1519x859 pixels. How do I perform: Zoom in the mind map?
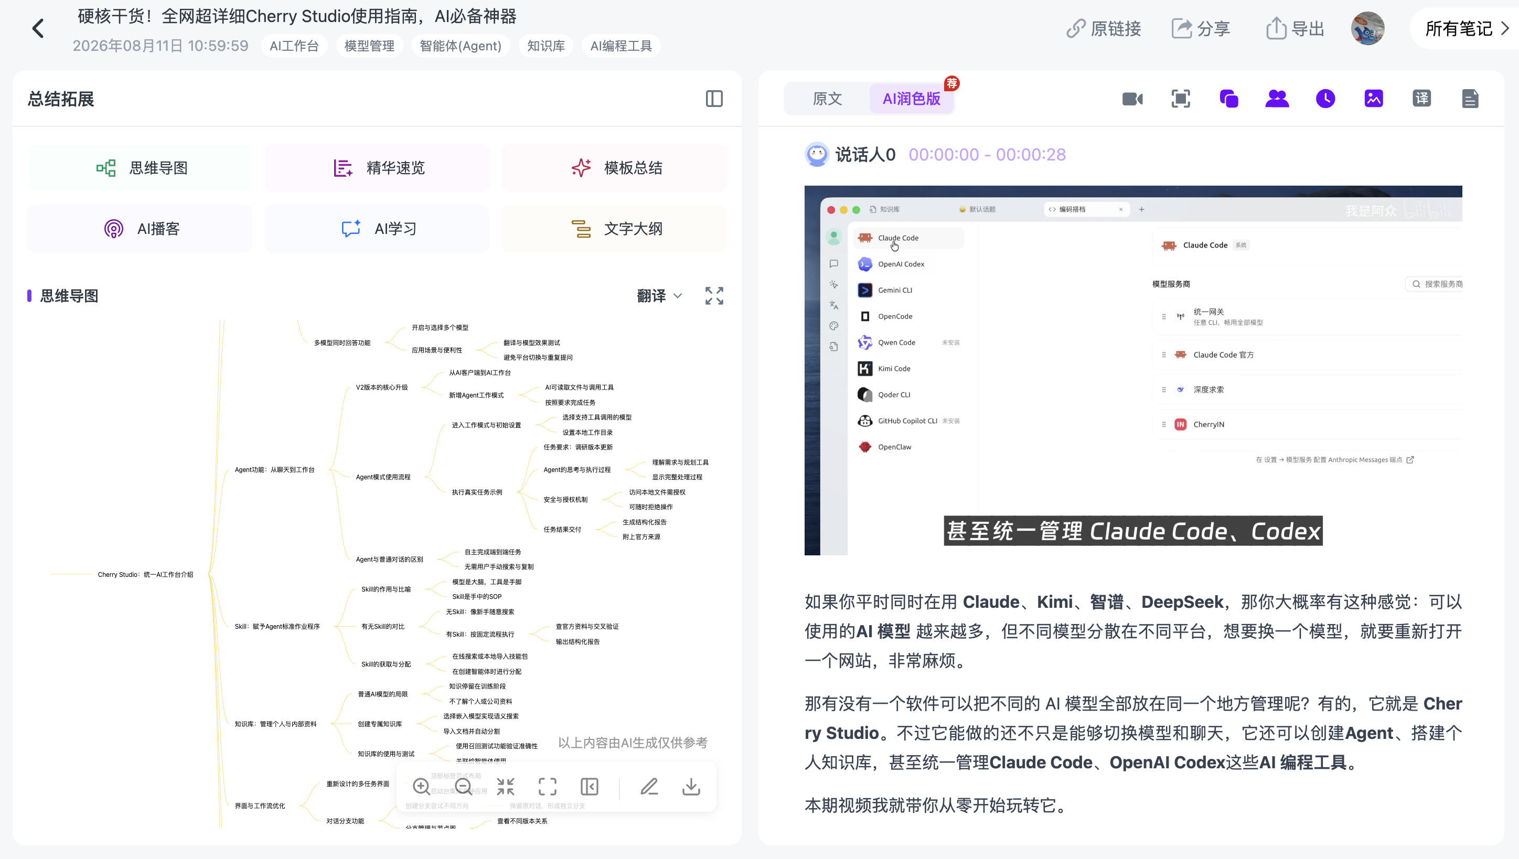[x=421, y=787]
